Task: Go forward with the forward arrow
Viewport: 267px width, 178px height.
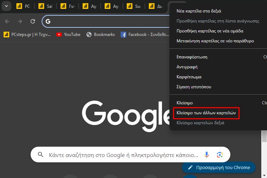Action: [20, 21]
